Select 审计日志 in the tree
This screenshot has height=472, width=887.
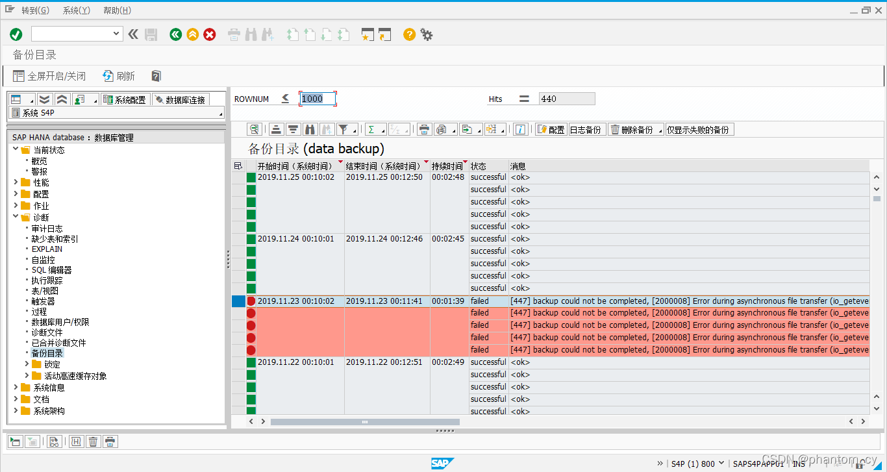coord(47,229)
